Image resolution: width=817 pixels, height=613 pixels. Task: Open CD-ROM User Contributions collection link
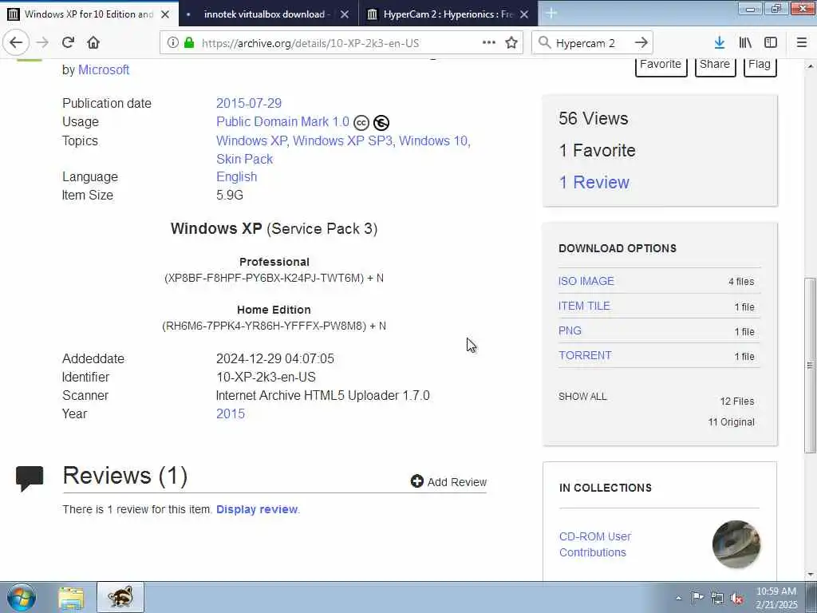point(595,544)
